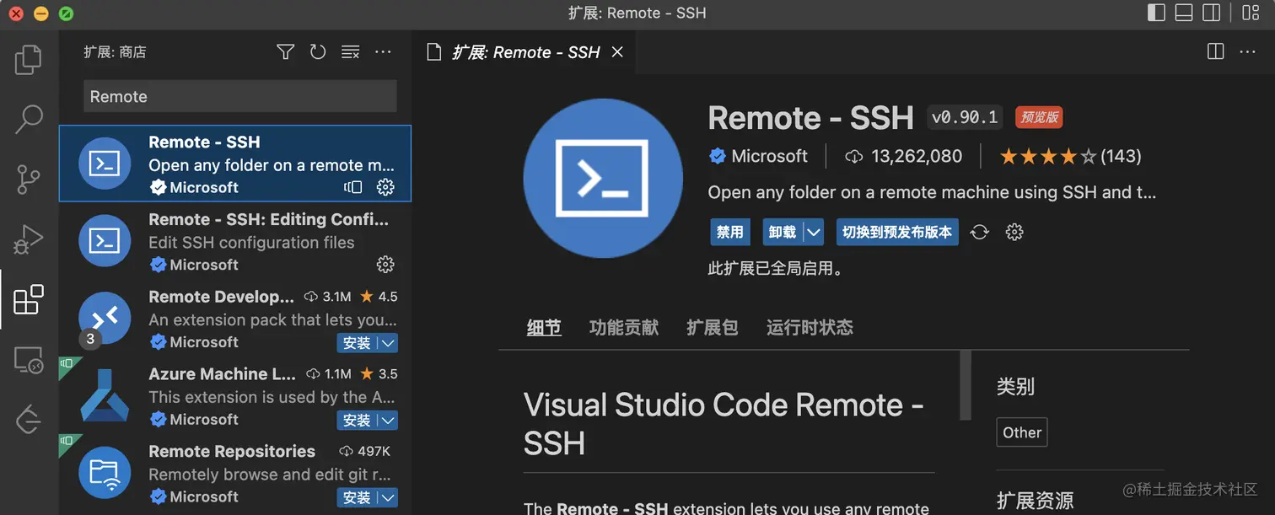Click in the Remote search input field
1275x515 pixels.
click(x=239, y=96)
